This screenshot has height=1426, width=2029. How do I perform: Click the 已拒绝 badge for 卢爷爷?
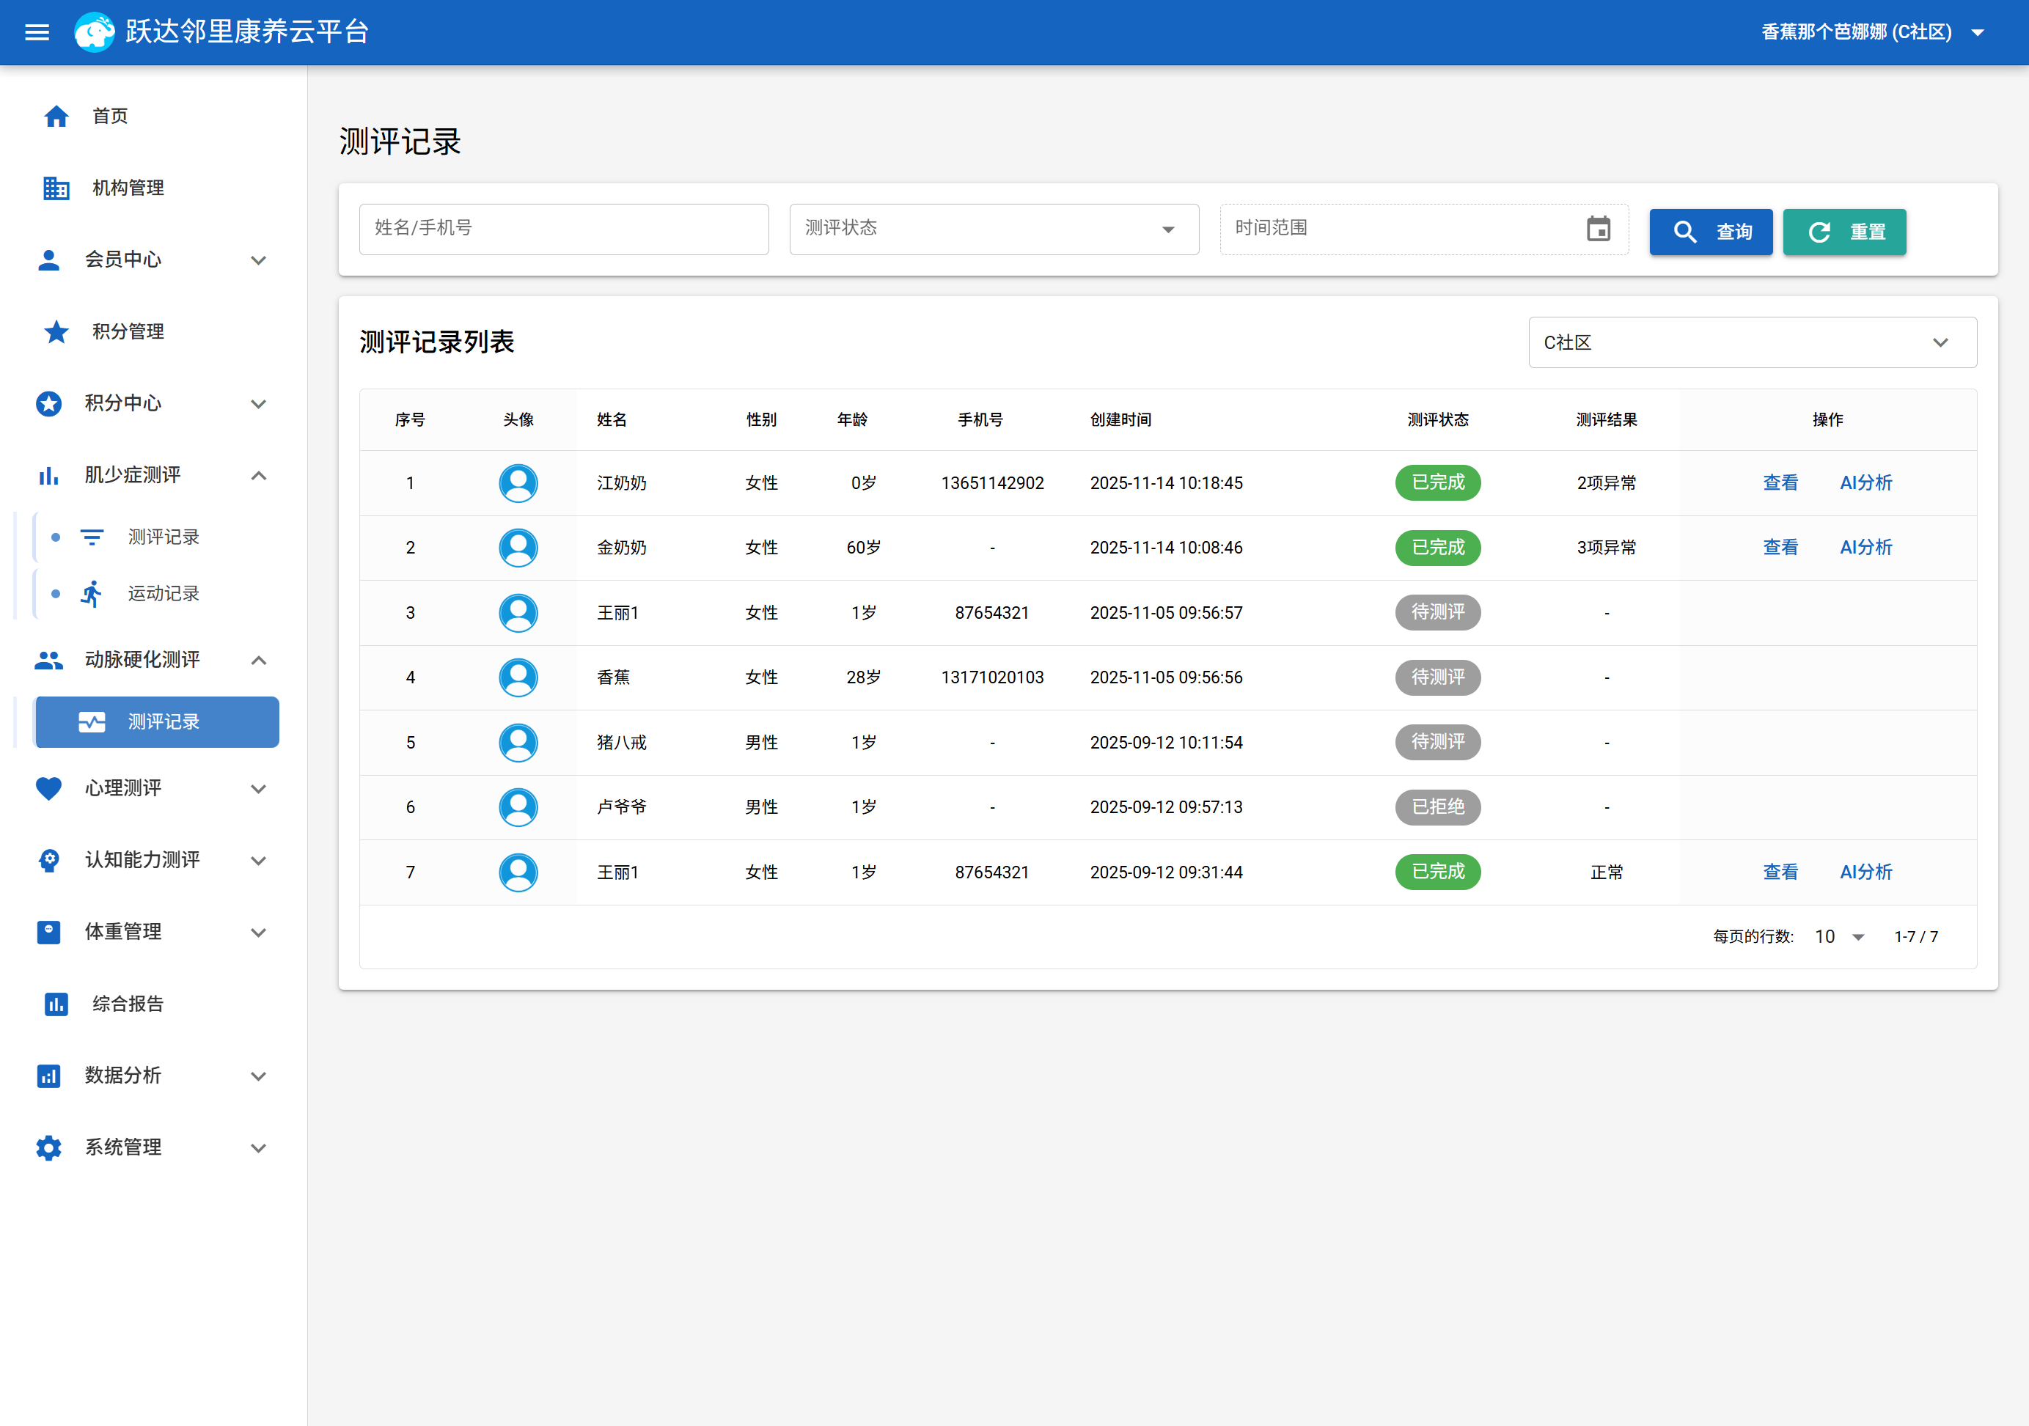1438,807
